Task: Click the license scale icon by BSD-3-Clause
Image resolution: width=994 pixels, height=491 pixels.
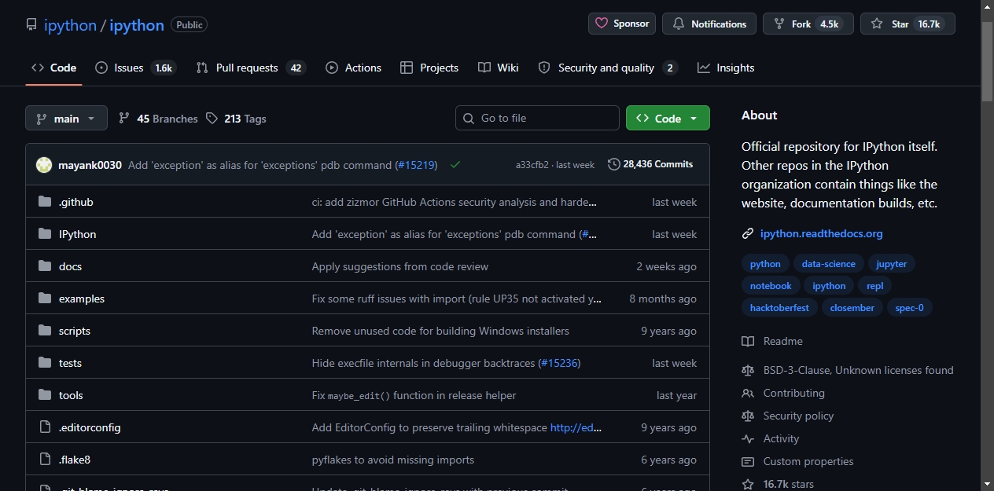Action: pos(748,370)
